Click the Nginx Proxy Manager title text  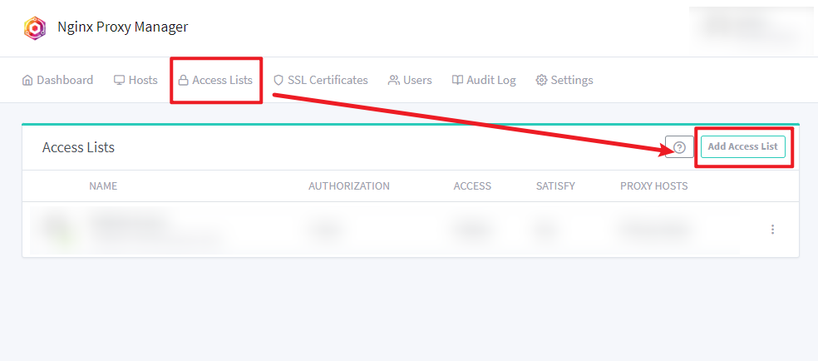pos(123,27)
